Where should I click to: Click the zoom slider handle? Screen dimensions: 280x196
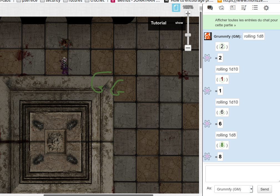point(188,35)
